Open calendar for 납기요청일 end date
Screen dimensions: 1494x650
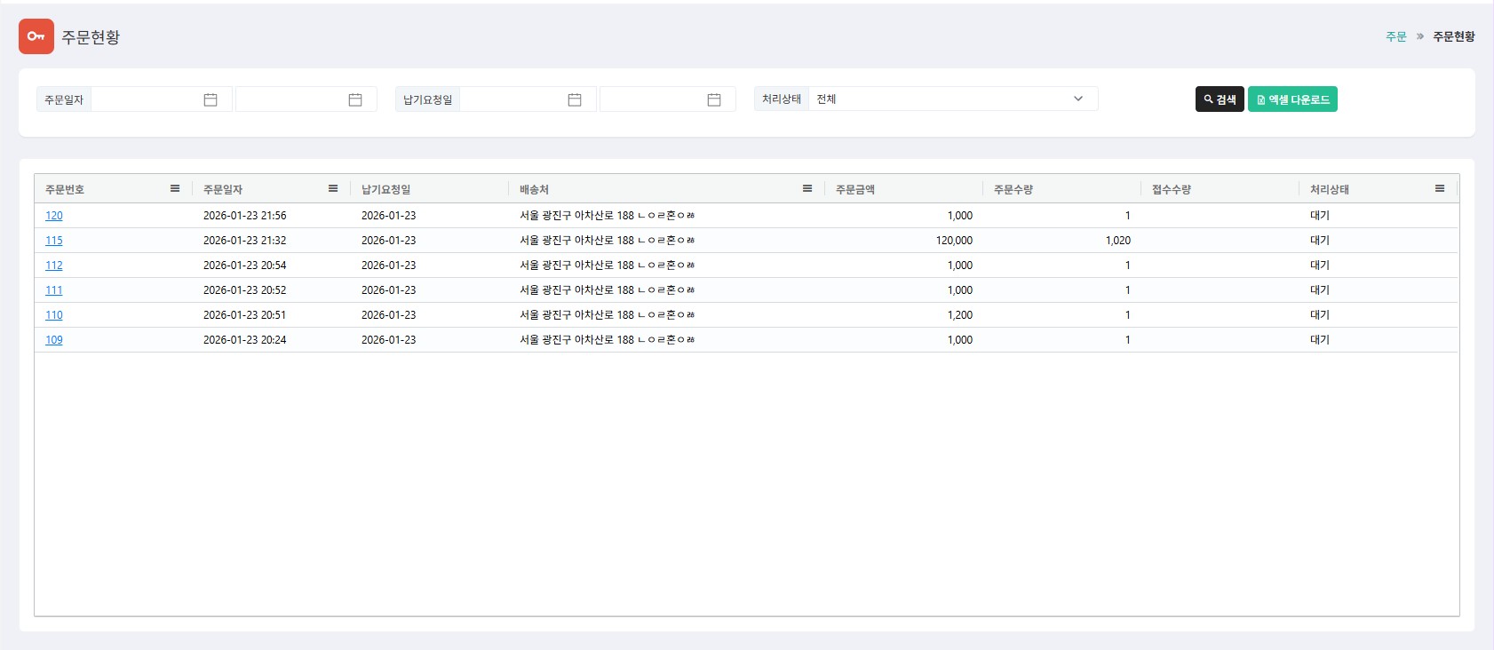click(x=714, y=99)
